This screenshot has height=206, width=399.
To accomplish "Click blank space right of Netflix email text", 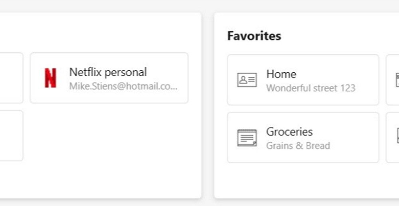I will (x=183, y=87).
